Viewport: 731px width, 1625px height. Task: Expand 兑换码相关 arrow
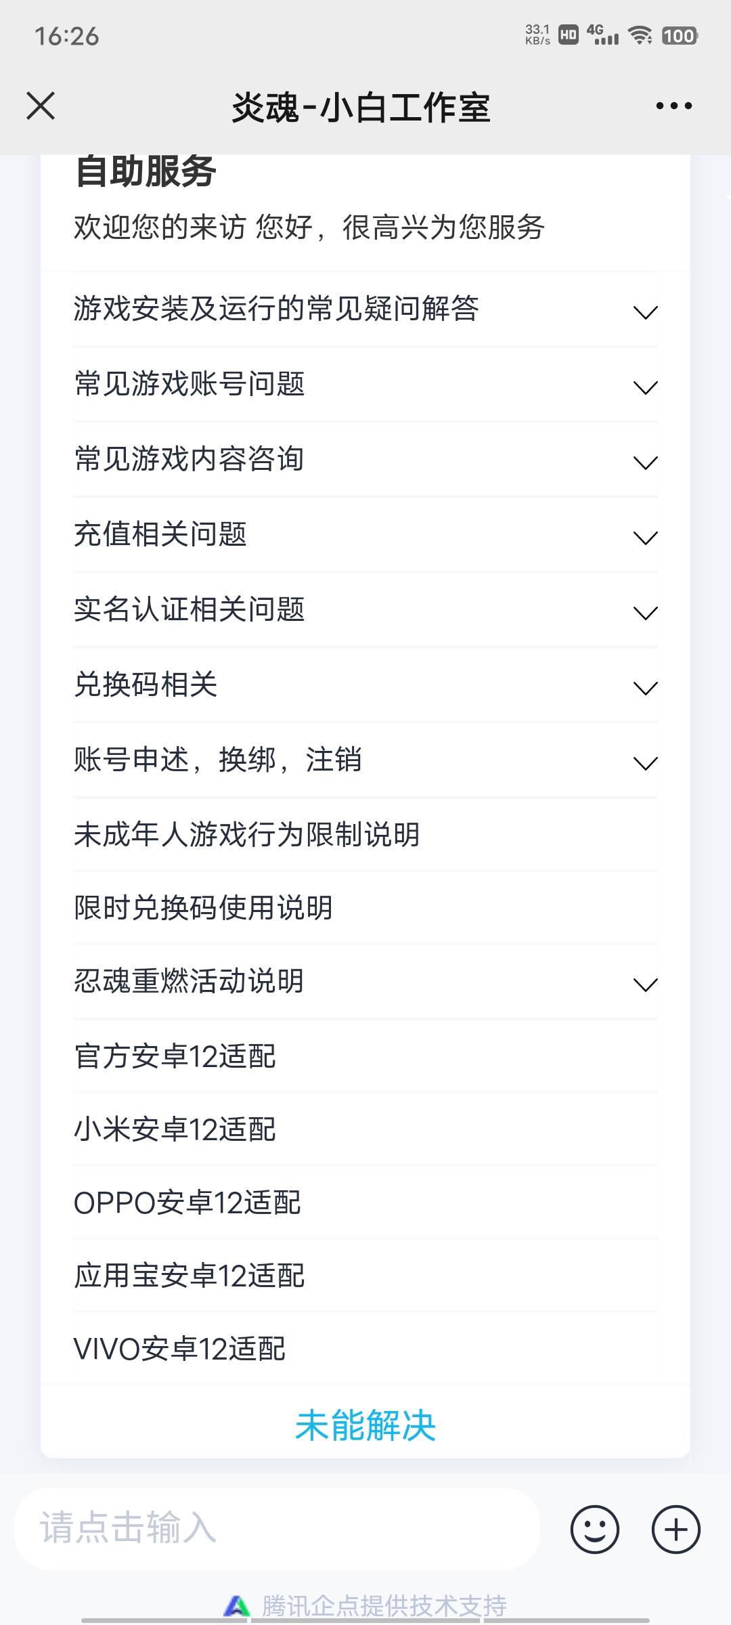[645, 688]
